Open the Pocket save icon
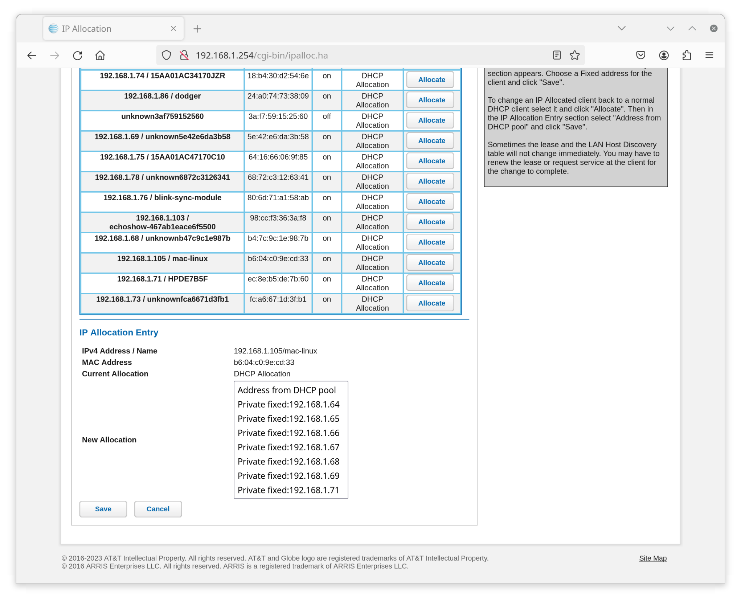 point(640,55)
